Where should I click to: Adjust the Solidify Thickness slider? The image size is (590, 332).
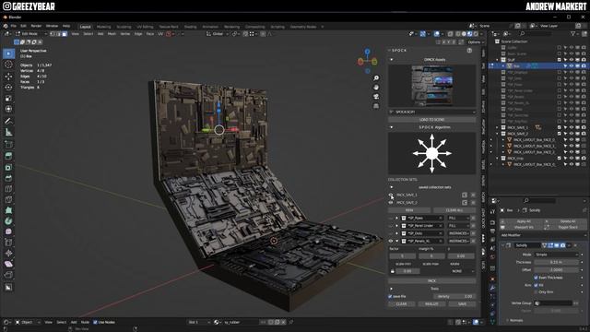click(x=556, y=262)
